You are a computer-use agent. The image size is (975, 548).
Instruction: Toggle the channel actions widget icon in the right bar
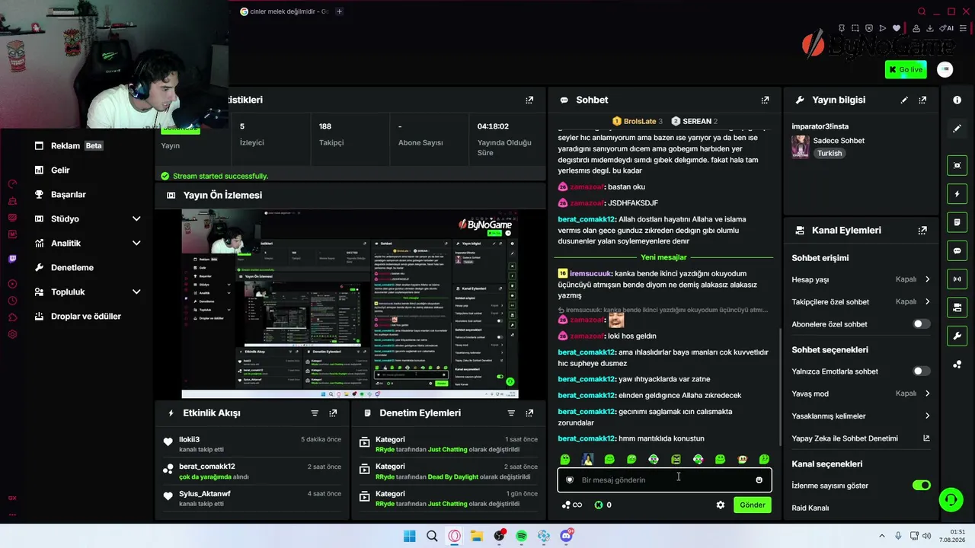click(x=957, y=307)
